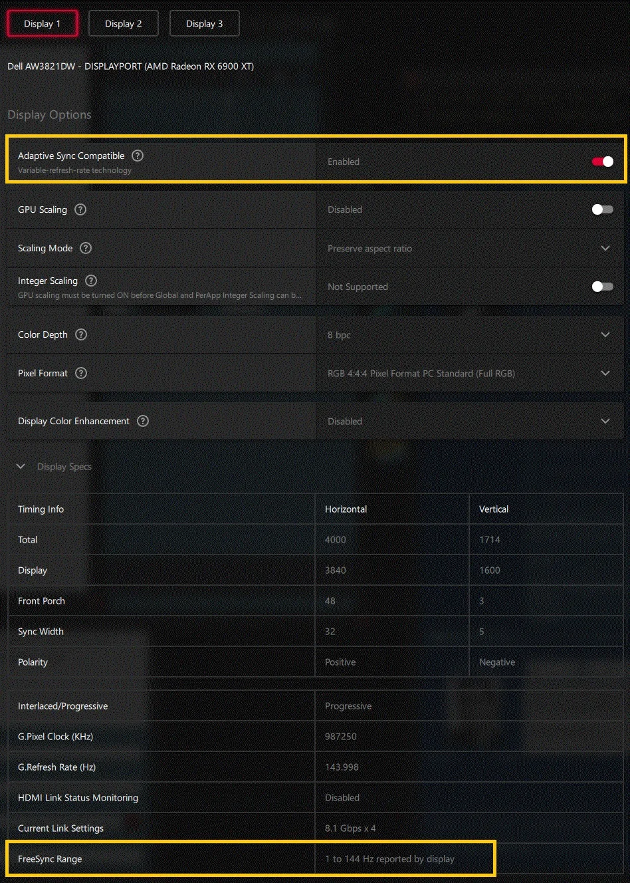630x883 pixels.
Task: Show help for Scaling Mode
Action: (86, 248)
